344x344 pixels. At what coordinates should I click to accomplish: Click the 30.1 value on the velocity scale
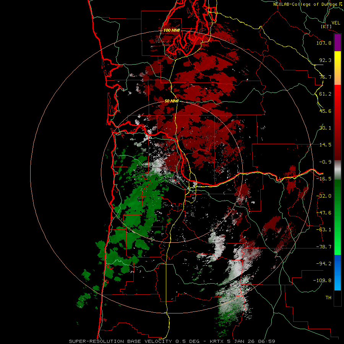[x=325, y=128]
